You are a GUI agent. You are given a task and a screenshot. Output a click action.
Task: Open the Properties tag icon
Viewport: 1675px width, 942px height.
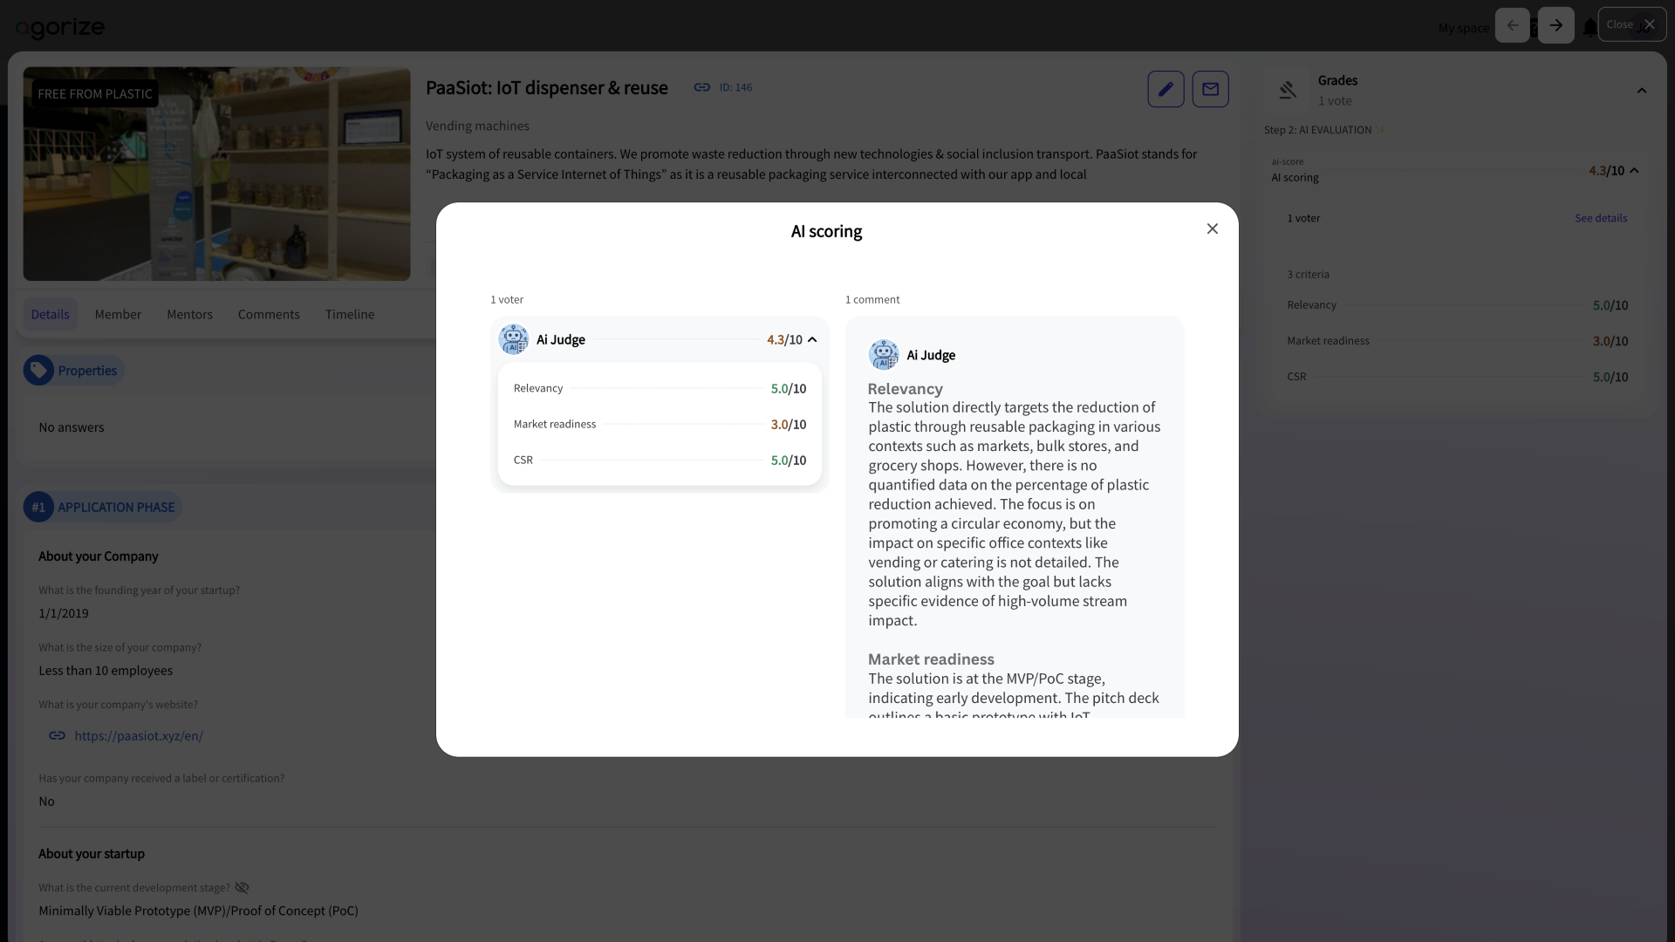coord(38,370)
